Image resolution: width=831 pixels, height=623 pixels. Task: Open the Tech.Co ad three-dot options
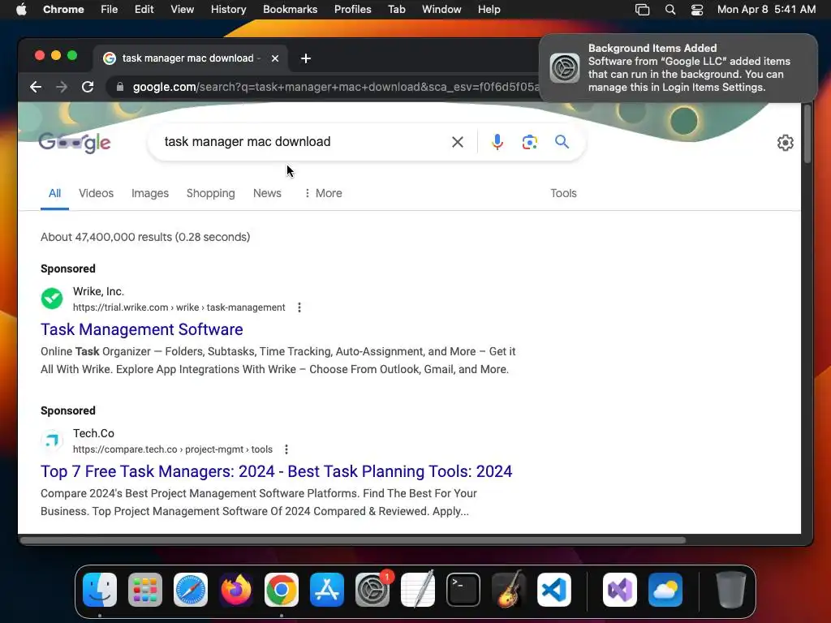[286, 449]
